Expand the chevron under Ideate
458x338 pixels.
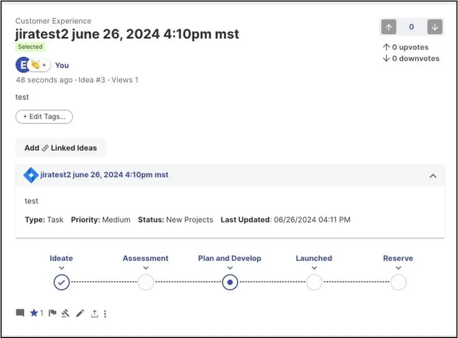click(62, 268)
